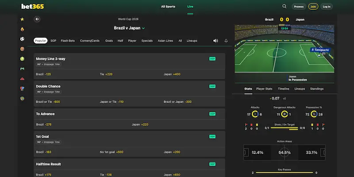Go back with the arrow button
The width and height of the screenshot is (354, 177).
[x=37, y=19]
